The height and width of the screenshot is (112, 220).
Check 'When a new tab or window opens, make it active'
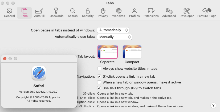pos(99,82)
